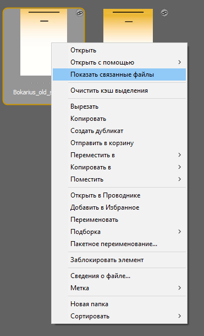Choose Копировать menu entry
The height and width of the screenshot is (336, 204).
[119, 119]
